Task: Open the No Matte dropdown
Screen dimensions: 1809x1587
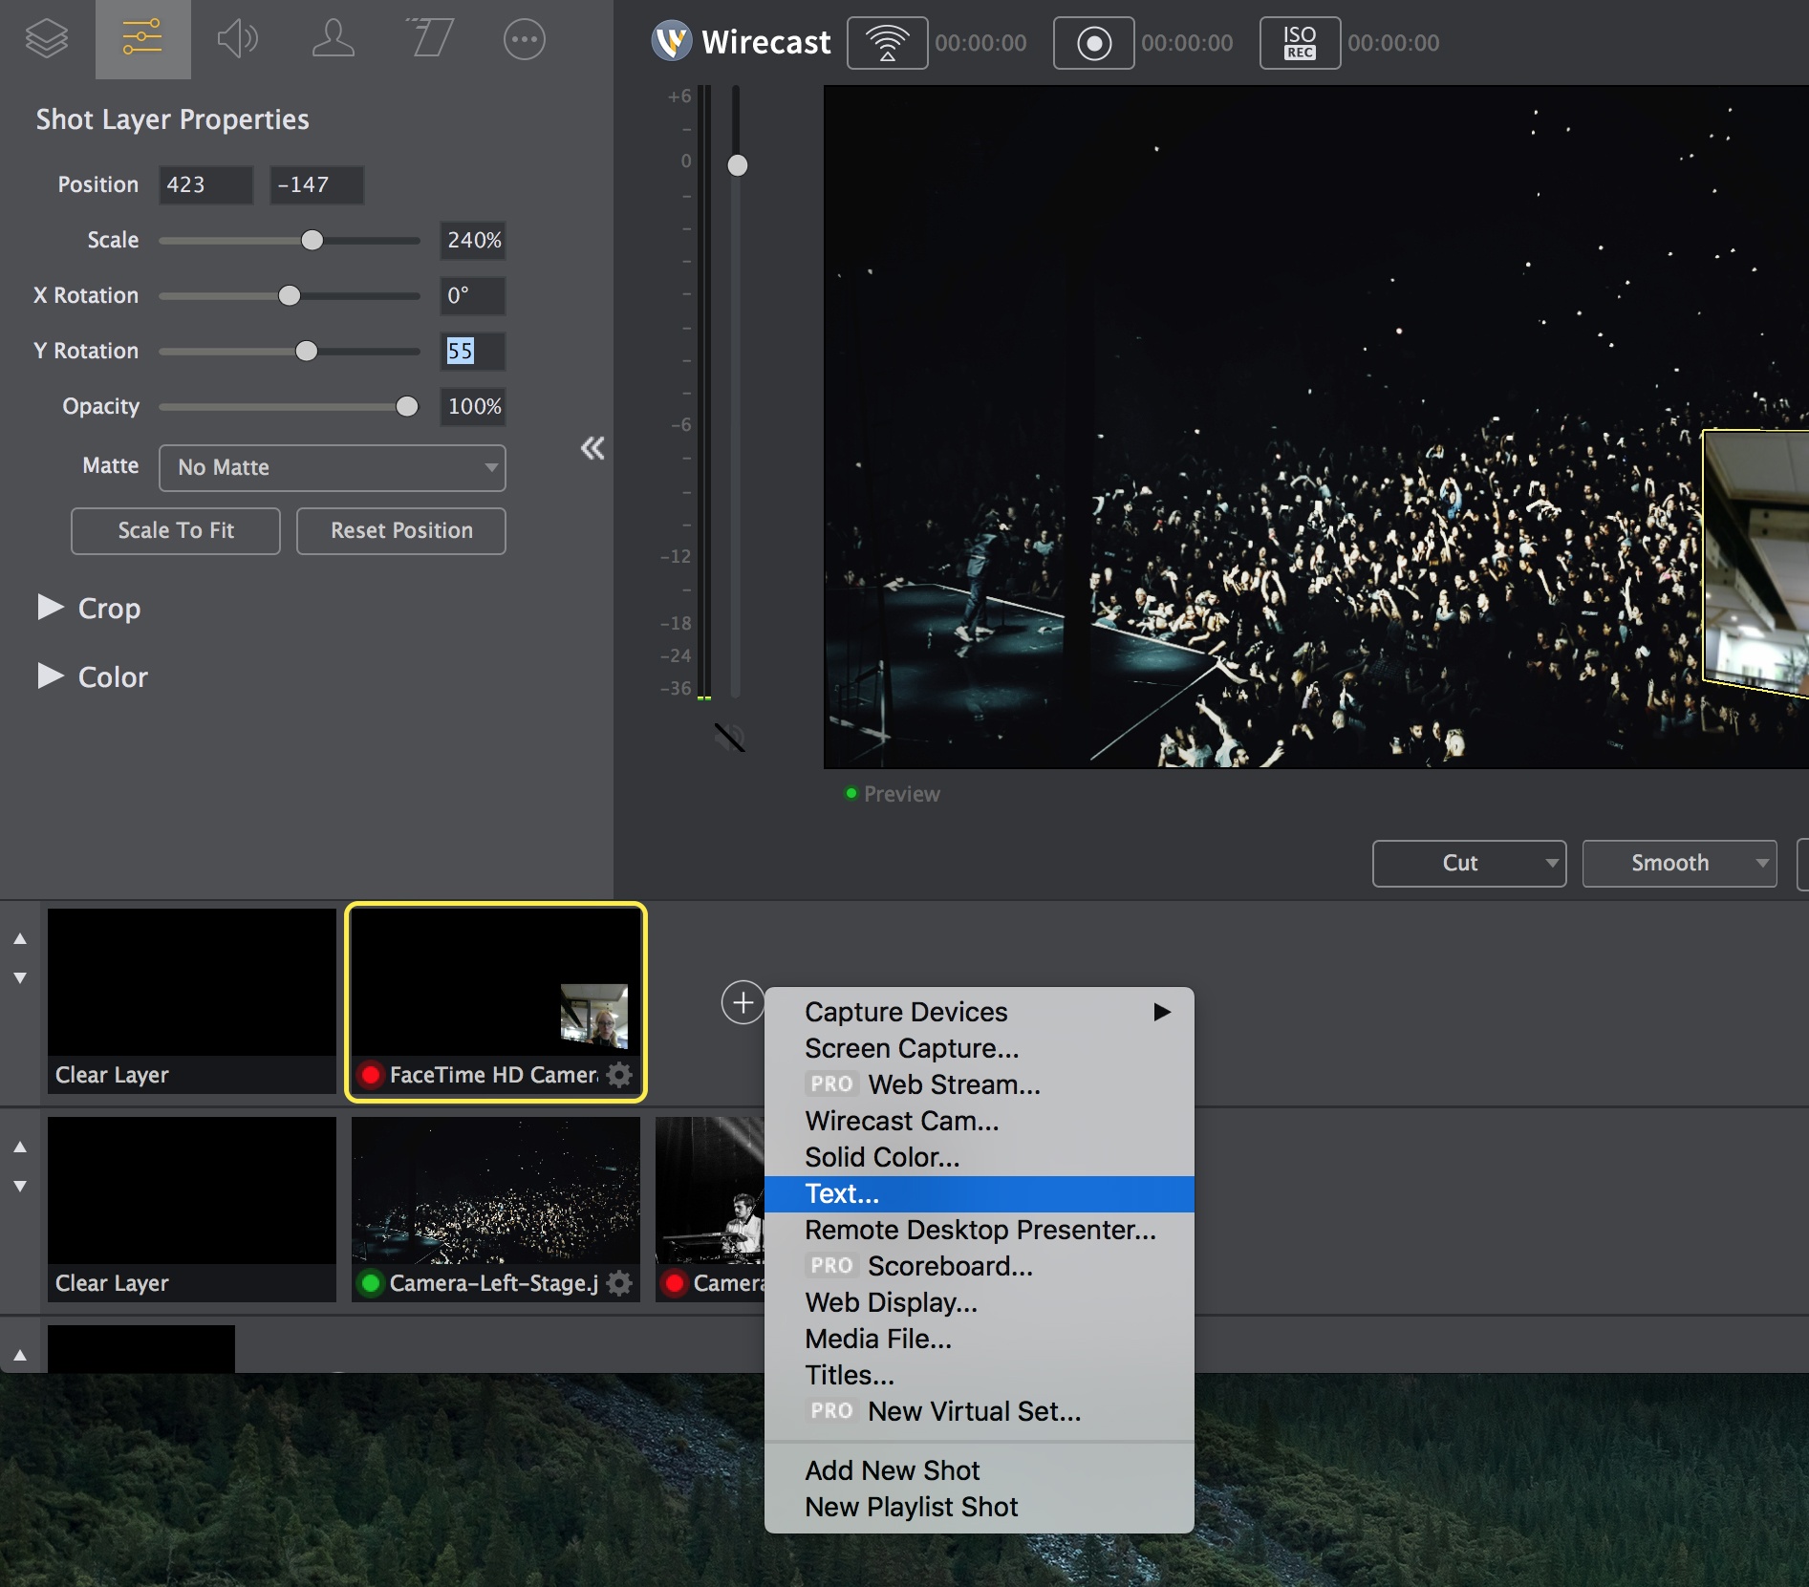Action: pos(332,468)
